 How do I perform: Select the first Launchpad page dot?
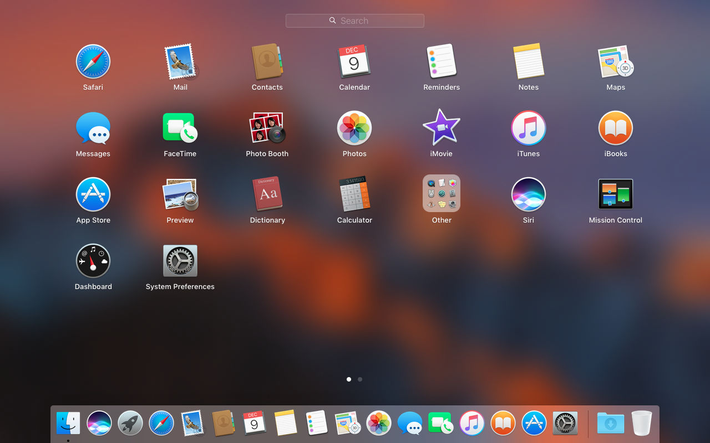pyautogui.click(x=349, y=379)
